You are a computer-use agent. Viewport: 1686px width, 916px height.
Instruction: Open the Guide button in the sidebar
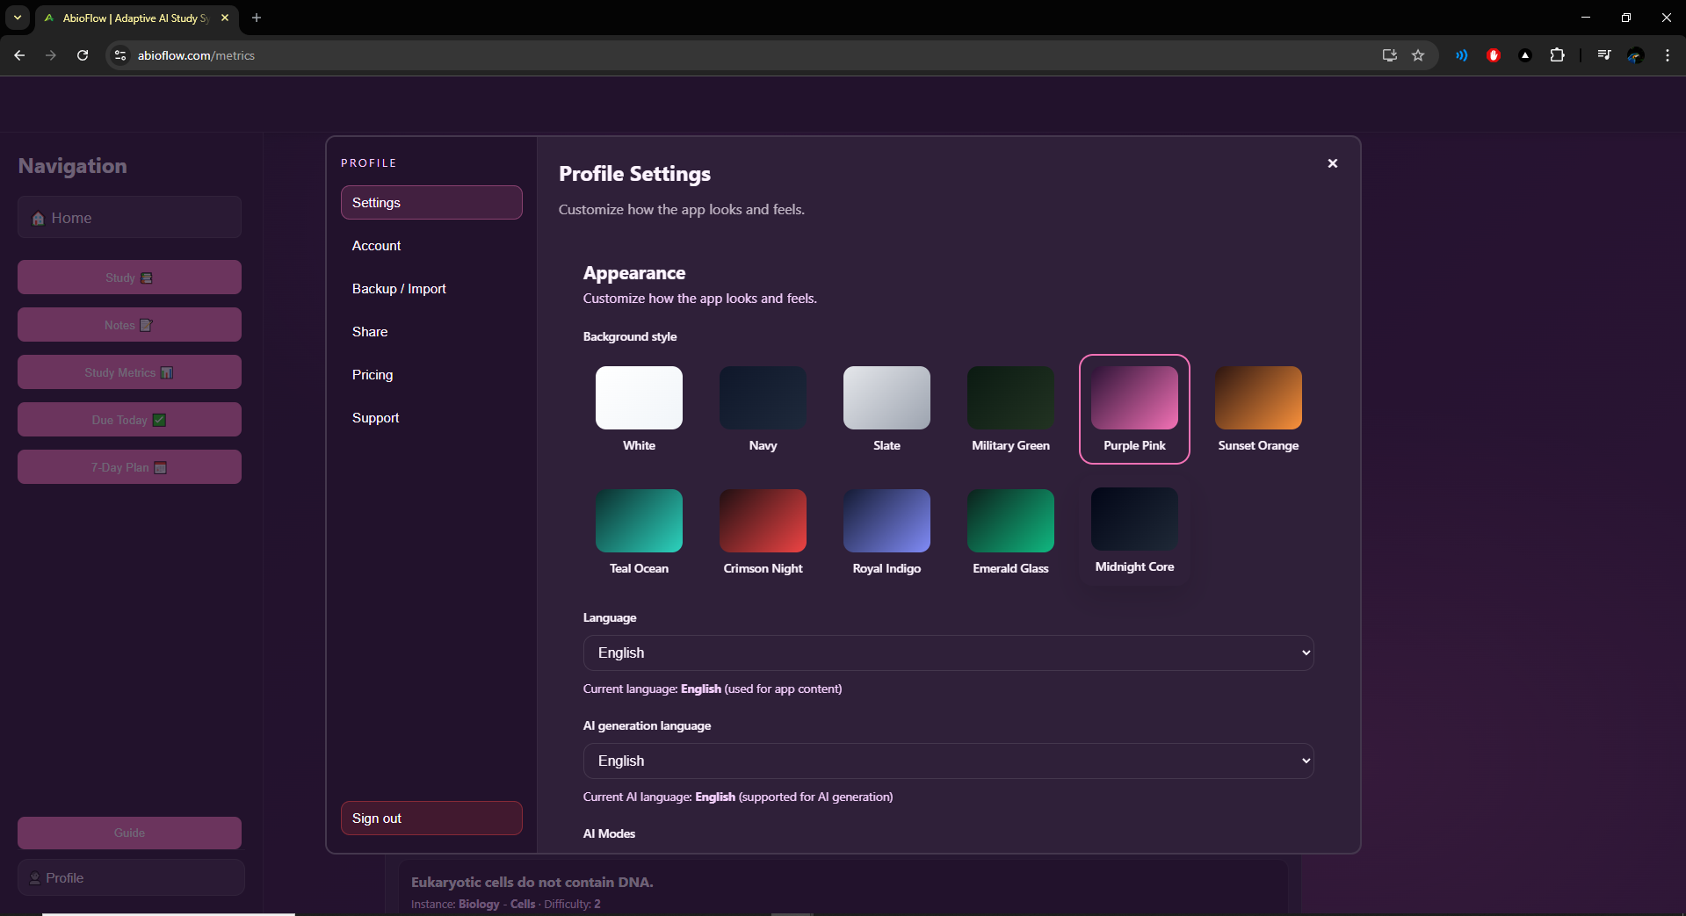128,833
